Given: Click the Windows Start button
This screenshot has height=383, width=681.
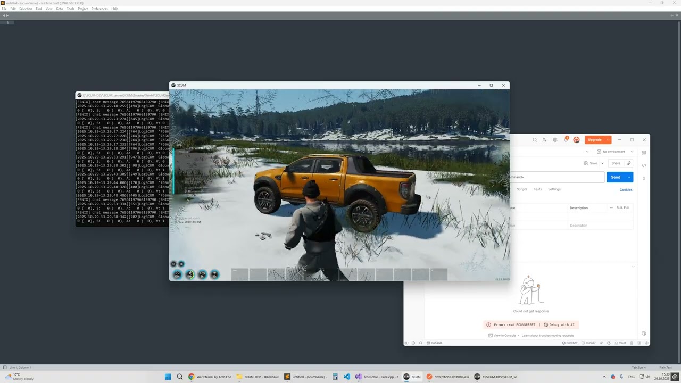Looking at the screenshot, I should click(168, 377).
